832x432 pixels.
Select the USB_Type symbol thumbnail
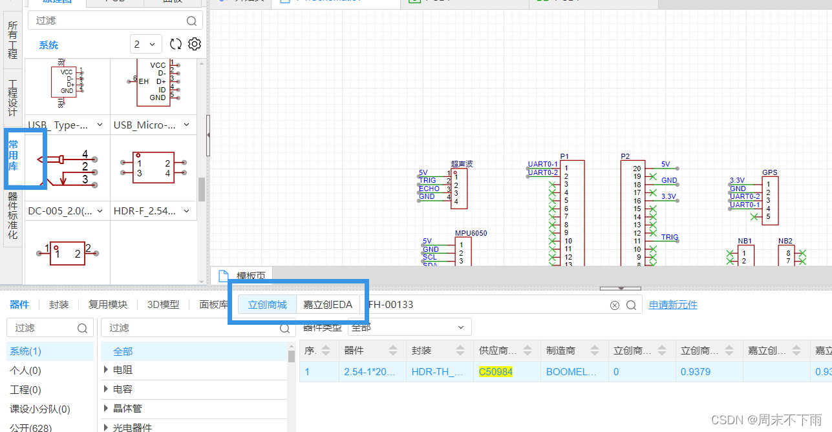[x=67, y=87]
